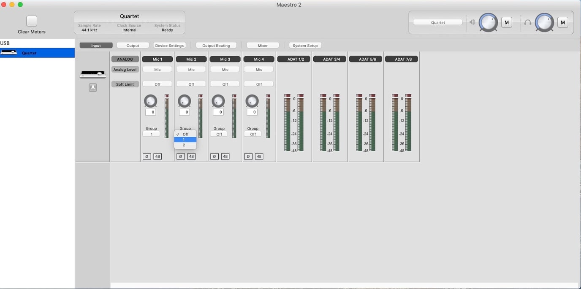Click the Mic 1 level meter
Viewport: 581px width, 289px height.
click(x=166, y=116)
